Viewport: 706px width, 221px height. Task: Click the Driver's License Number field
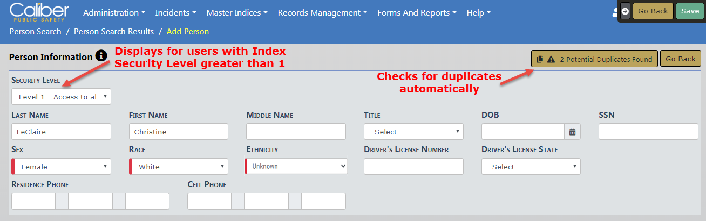pyautogui.click(x=413, y=167)
